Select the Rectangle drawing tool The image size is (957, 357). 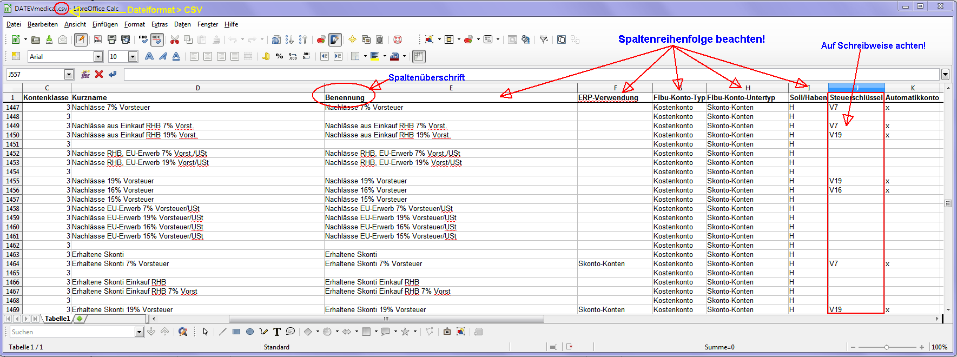(236, 332)
